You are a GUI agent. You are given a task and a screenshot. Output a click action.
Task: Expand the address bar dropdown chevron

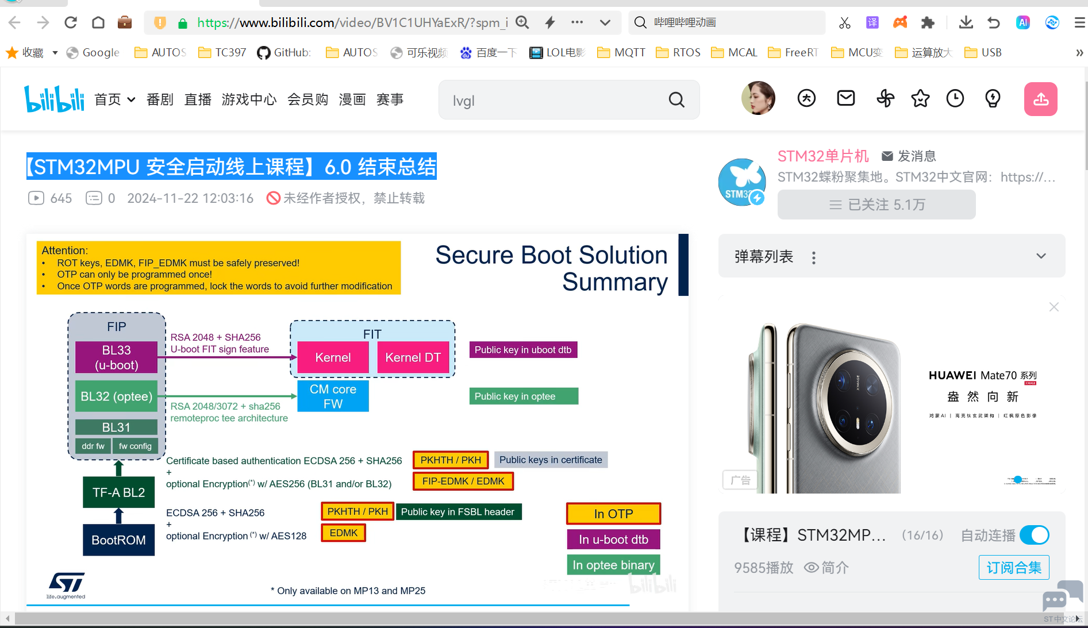pyautogui.click(x=605, y=22)
